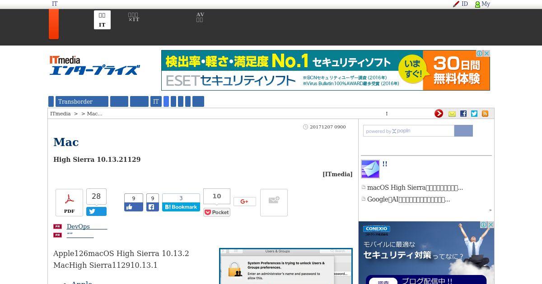Click the red vertical tab in header

(54, 24)
